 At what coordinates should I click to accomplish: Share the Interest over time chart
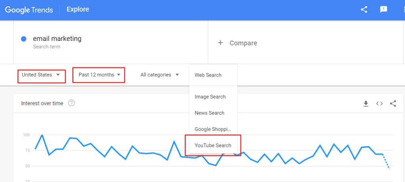393,103
